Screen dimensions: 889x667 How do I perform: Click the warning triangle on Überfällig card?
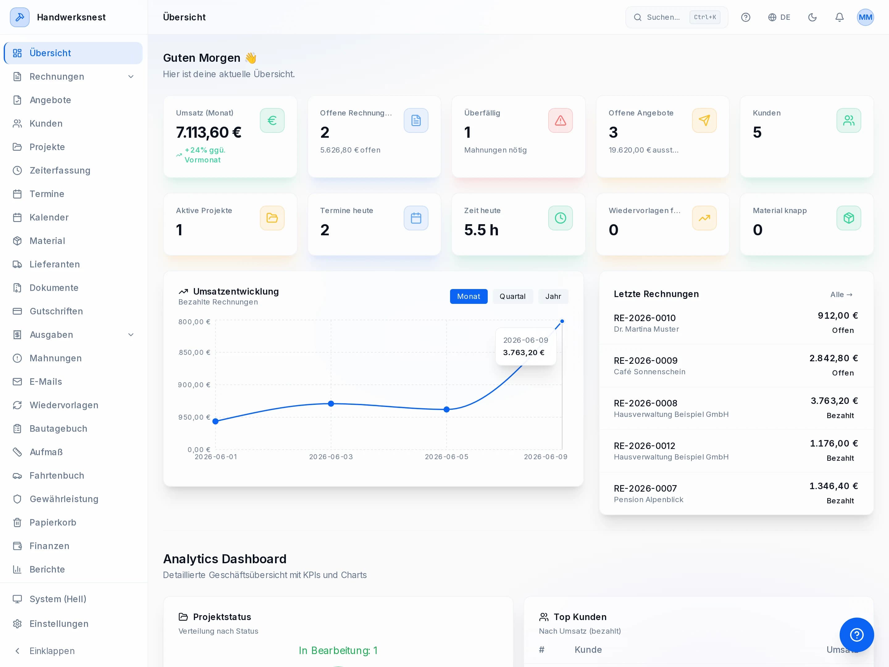[560, 120]
